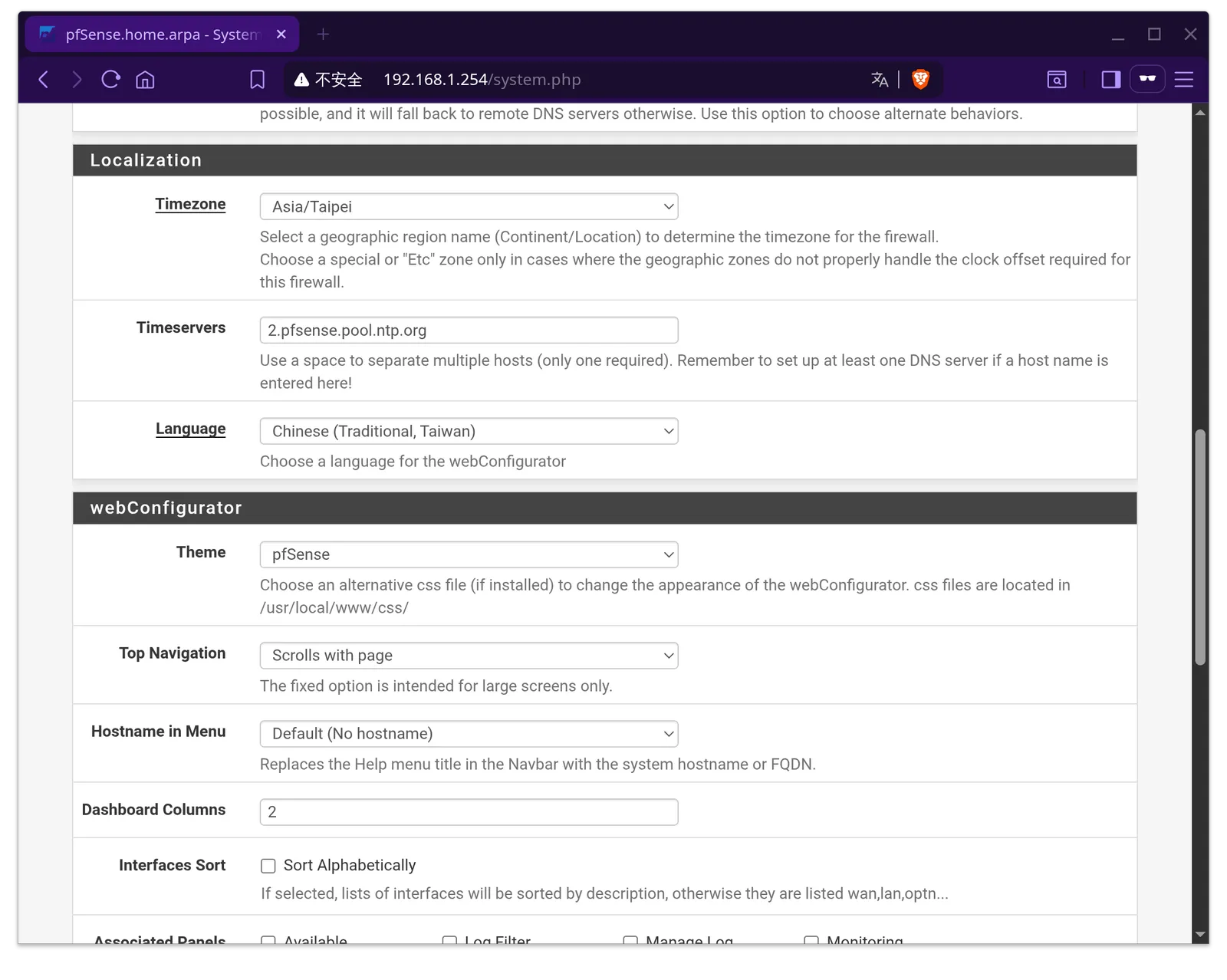
Task: Open the Theme pfSense dropdown
Action: [x=469, y=554]
